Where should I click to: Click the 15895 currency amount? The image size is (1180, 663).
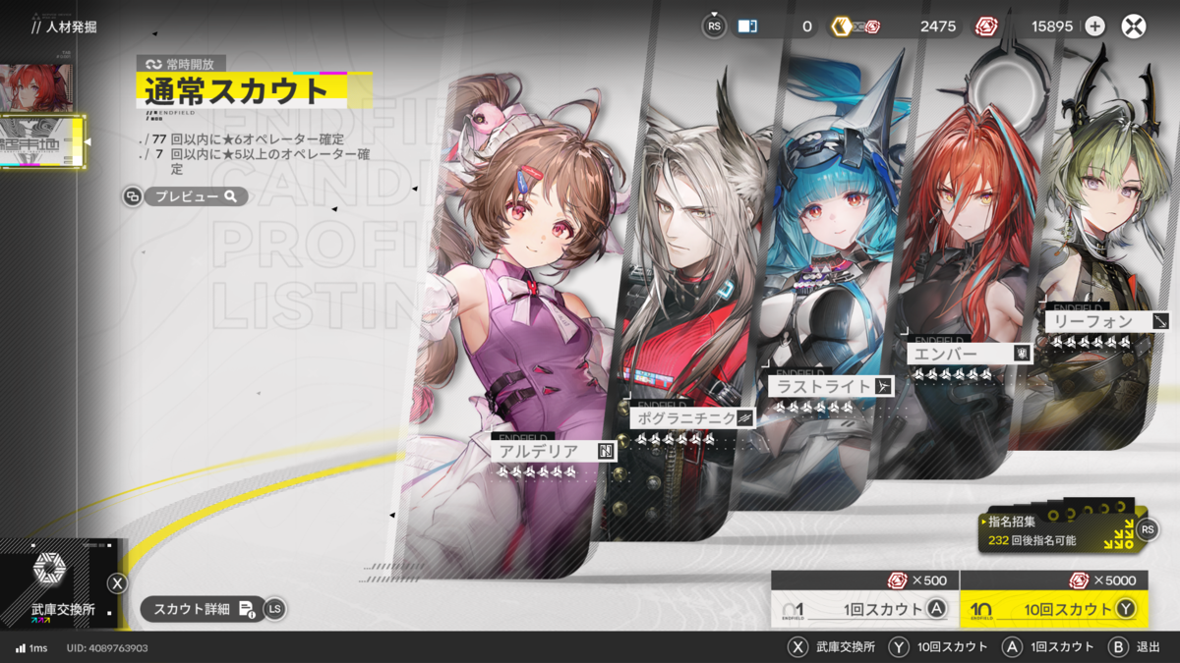coord(1052,27)
